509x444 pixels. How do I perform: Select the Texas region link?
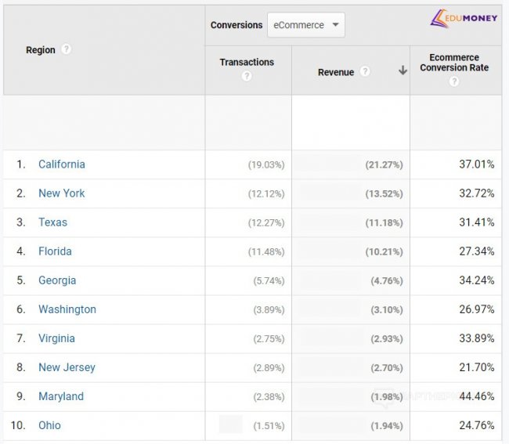point(53,222)
